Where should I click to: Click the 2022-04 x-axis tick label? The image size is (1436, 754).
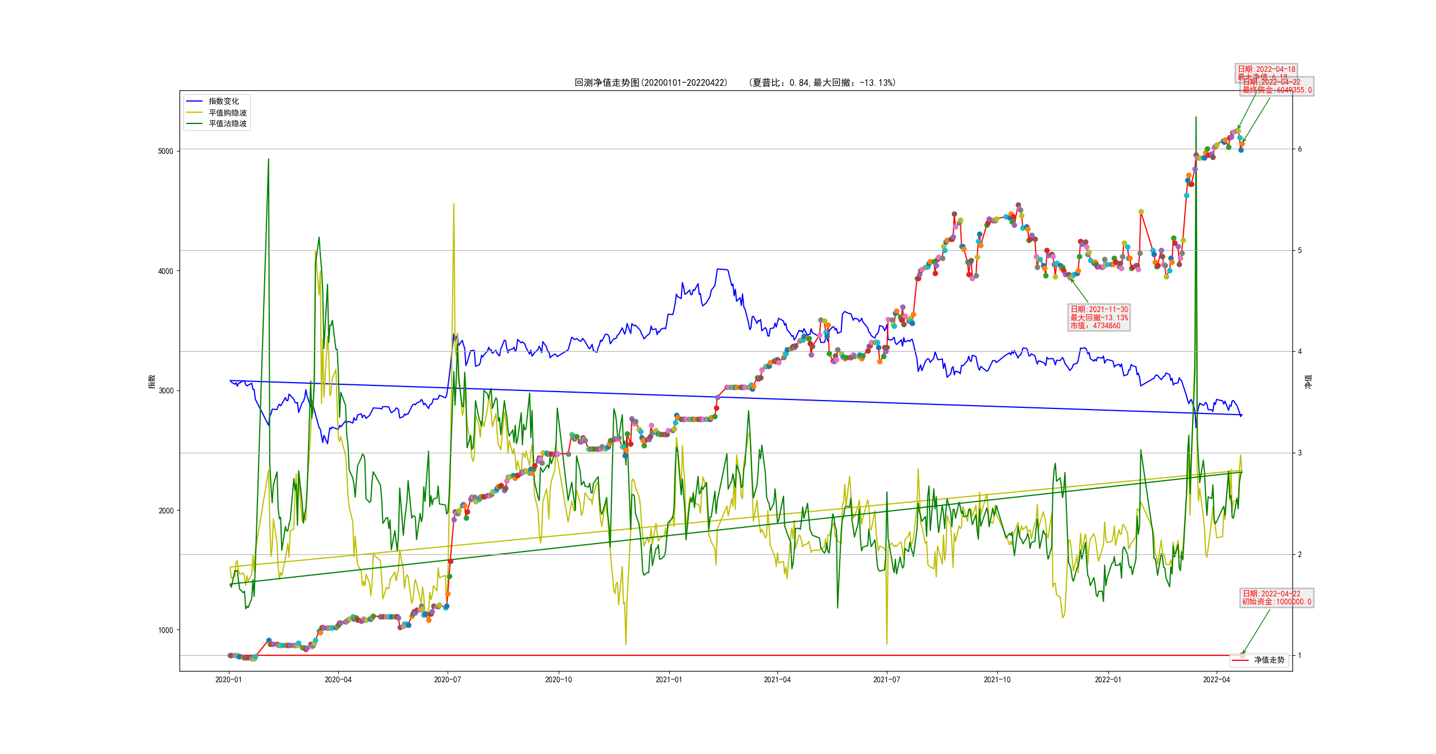click(x=1216, y=679)
